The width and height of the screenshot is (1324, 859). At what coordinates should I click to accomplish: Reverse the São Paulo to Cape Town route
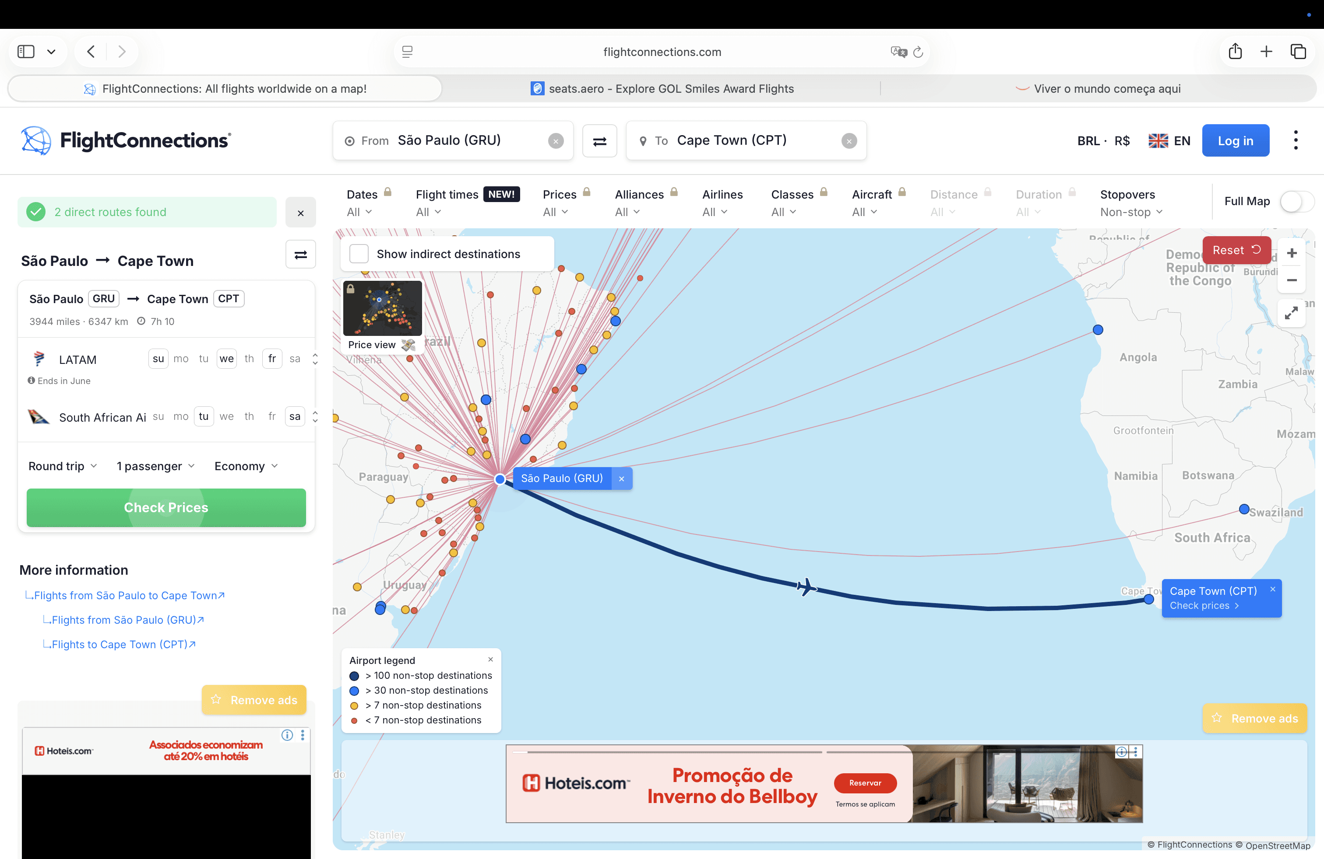pos(300,255)
